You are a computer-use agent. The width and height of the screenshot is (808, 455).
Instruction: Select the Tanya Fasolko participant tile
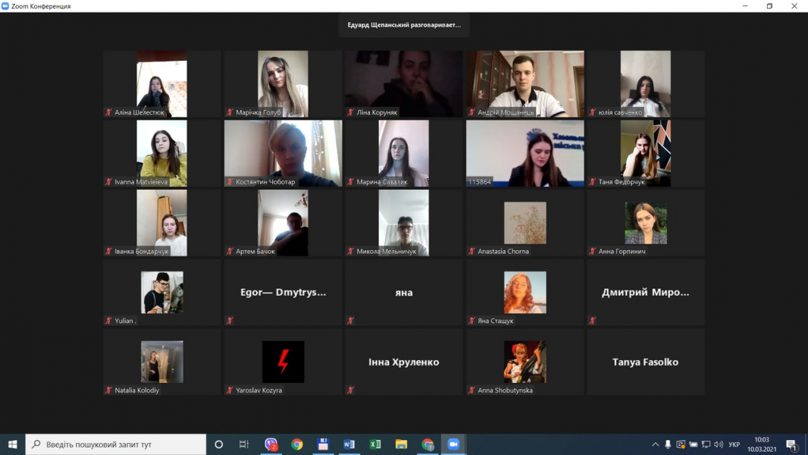(645, 362)
